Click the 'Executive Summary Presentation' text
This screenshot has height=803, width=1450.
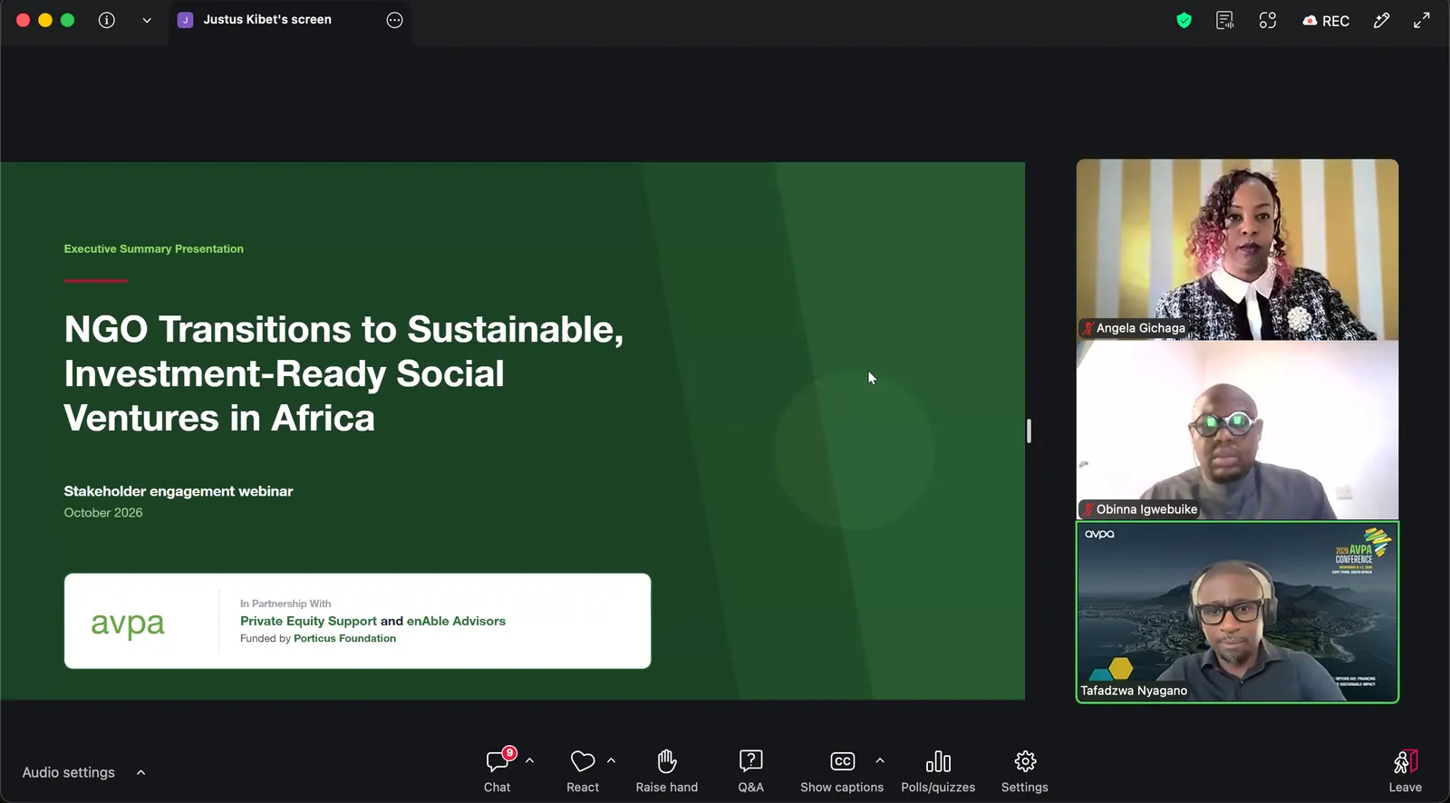coord(153,248)
